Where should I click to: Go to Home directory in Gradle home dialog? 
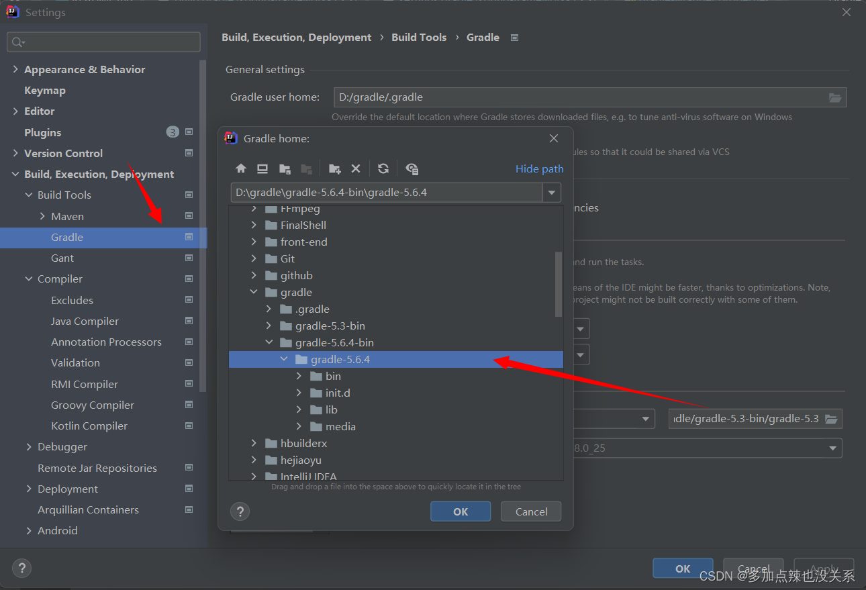(241, 168)
